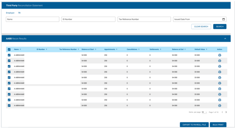Image resolution: width=235 pixels, height=128 pixels.
Task: Uncheck the first row checkbox
Action: (x=9, y=55)
